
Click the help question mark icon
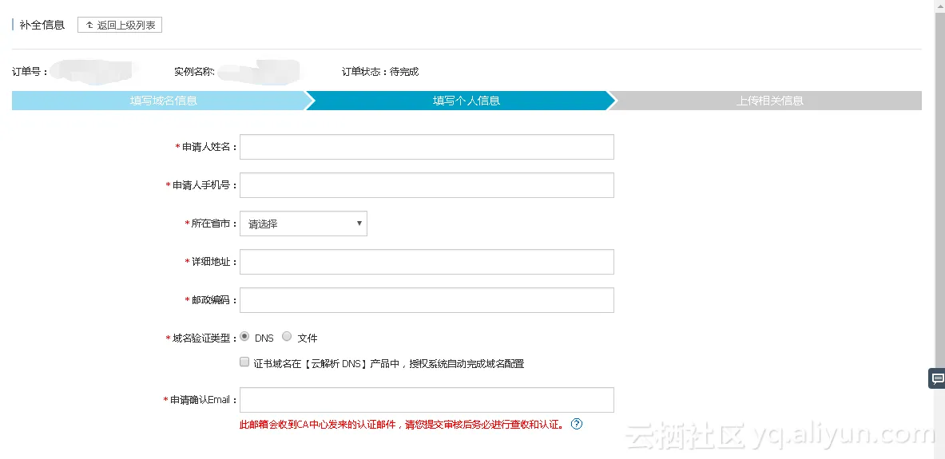pyautogui.click(x=576, y=424)
